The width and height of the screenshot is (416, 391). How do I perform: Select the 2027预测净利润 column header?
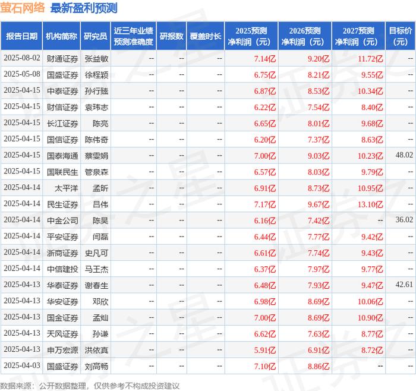[x=358, y=36]
